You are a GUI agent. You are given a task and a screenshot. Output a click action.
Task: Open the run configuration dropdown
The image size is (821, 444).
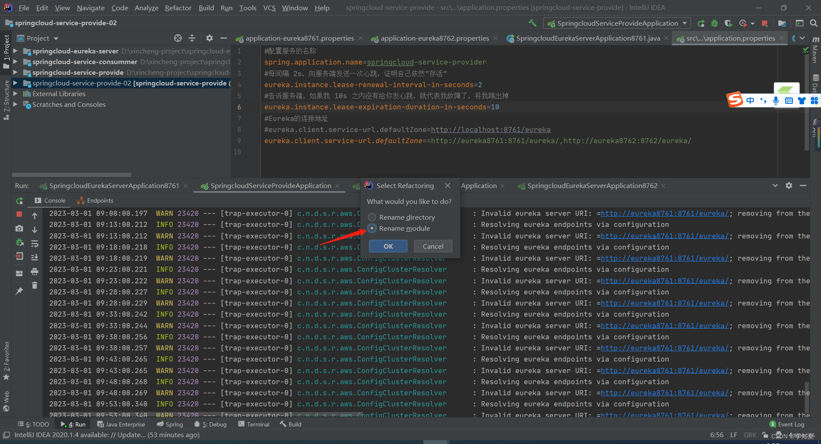(x=617, y=23)
